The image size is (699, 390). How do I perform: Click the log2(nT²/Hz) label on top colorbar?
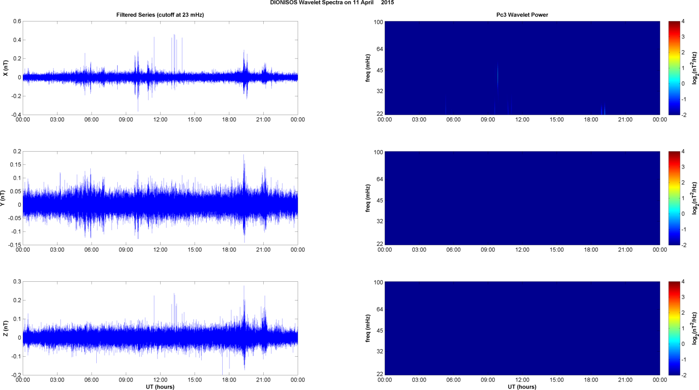[694, 68]
